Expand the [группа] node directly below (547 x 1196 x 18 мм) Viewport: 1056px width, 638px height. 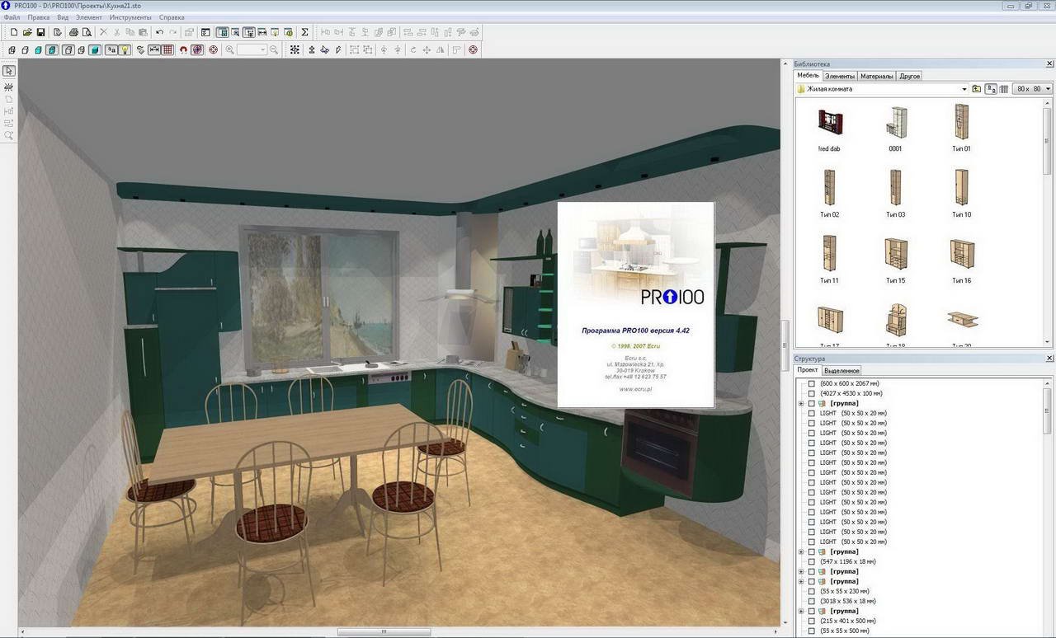[x=801, y=571]
